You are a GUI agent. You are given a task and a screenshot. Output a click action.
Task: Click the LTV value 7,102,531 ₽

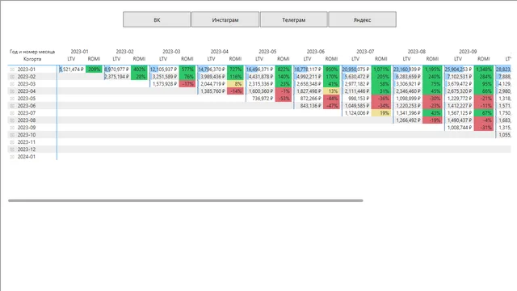click(460, 77)
